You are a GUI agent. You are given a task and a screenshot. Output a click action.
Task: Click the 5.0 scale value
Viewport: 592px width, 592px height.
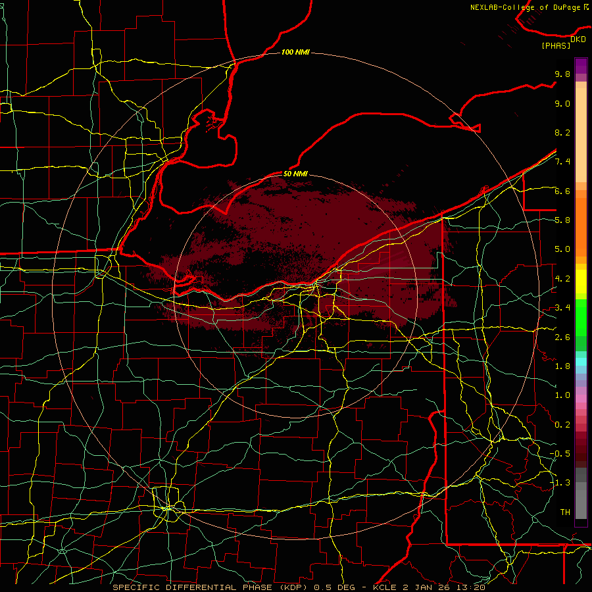562,249
